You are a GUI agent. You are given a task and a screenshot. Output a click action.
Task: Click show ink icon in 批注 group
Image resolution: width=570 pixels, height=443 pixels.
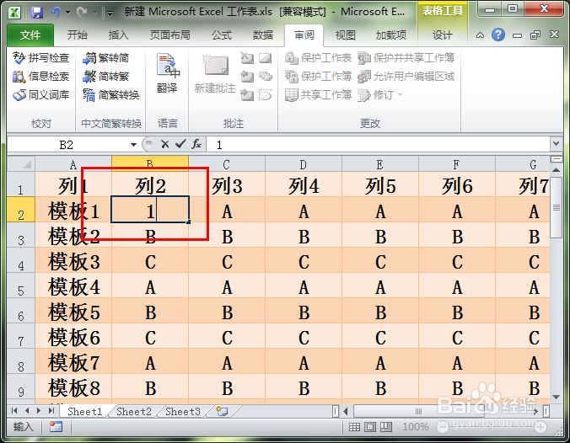point(266,95)
